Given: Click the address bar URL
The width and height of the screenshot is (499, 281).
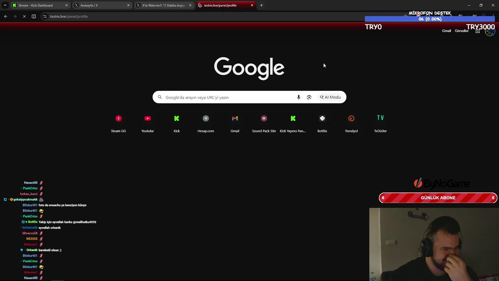Looking at the screenshot, I should pyautogui.click(x=69, y=16).
